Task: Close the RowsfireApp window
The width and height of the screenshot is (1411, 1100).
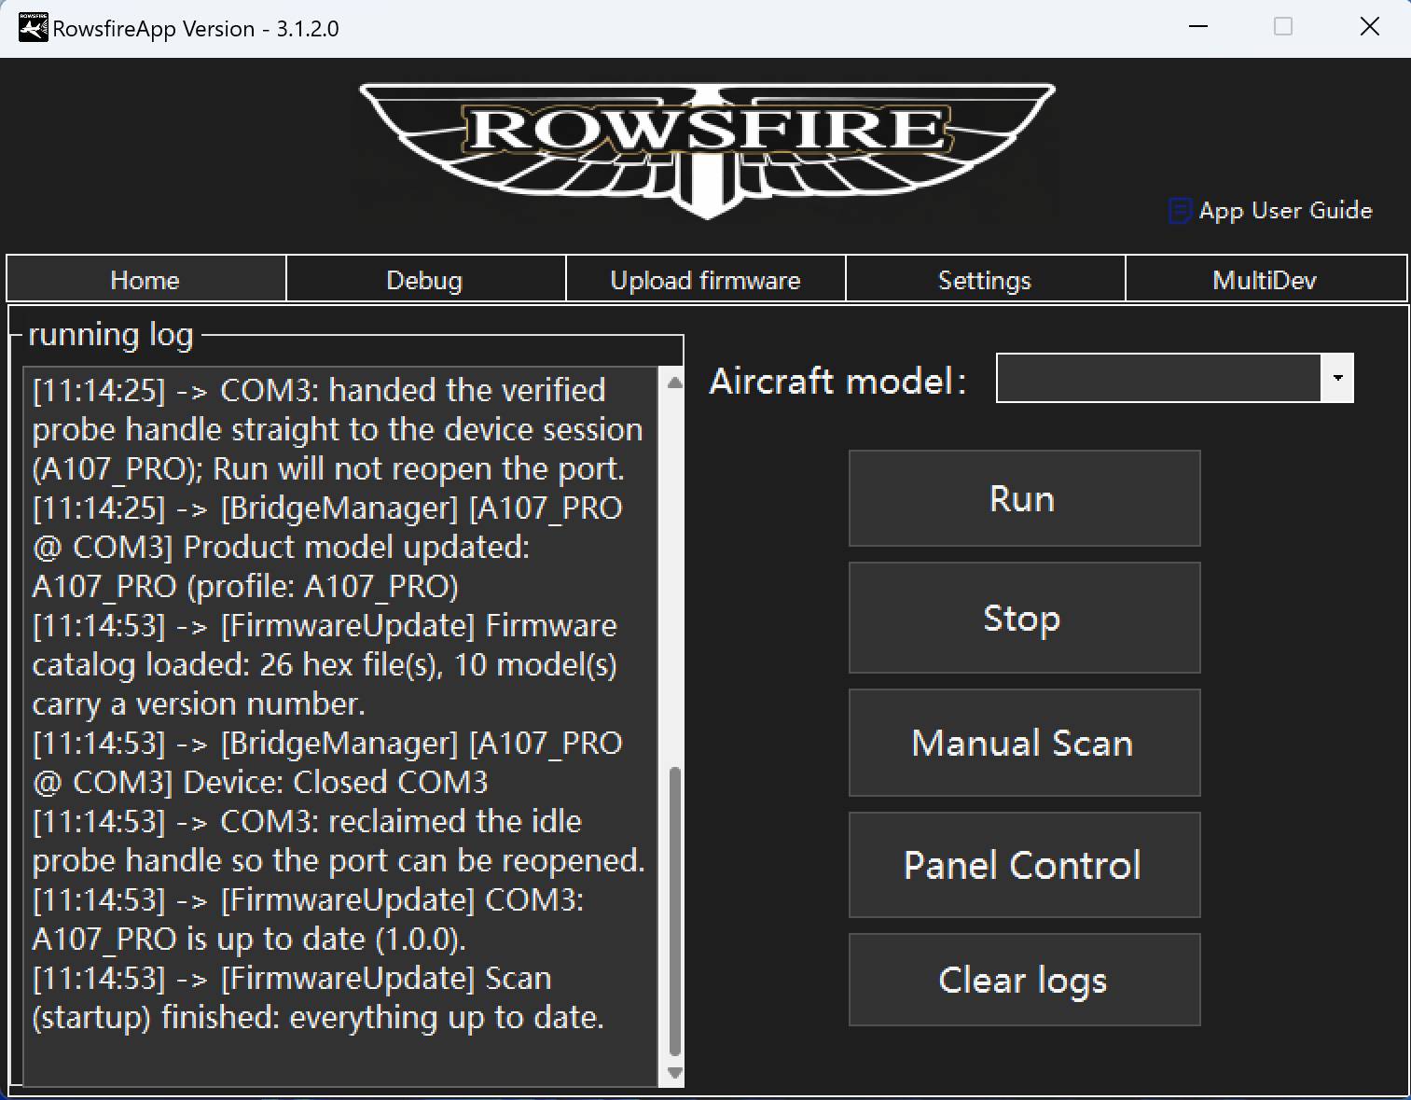Action: [x=1369, y=27]
